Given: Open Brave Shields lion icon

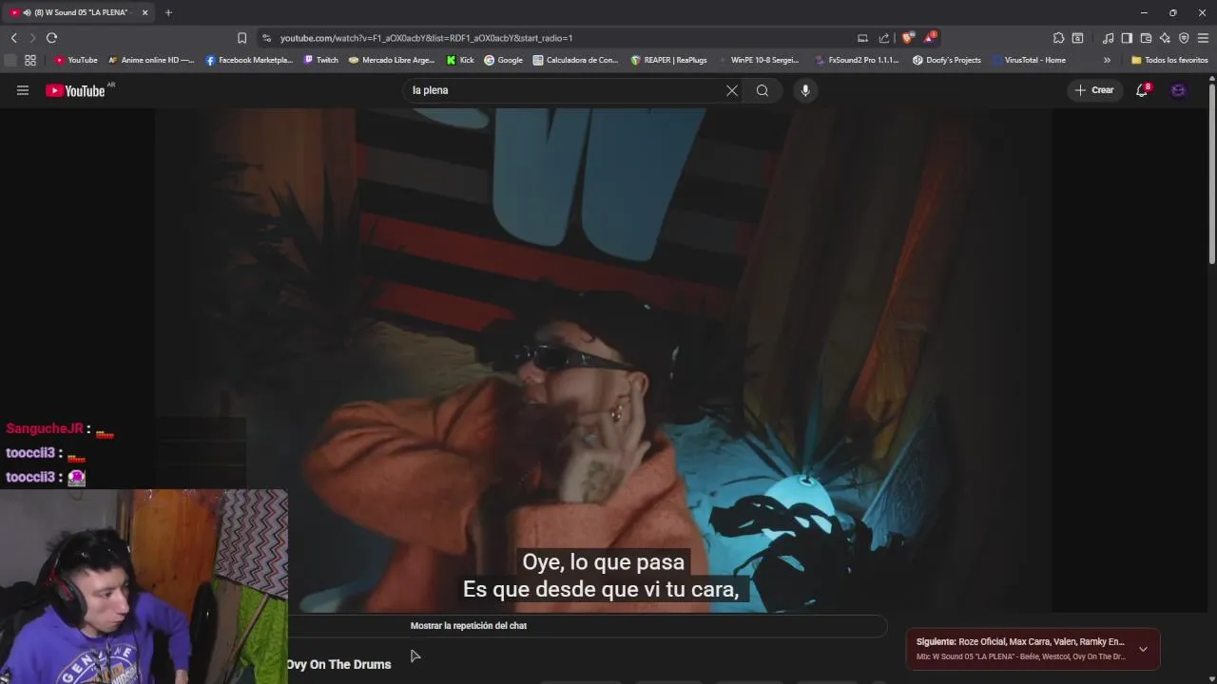Looking at the screenshot, I should [907, 38].
